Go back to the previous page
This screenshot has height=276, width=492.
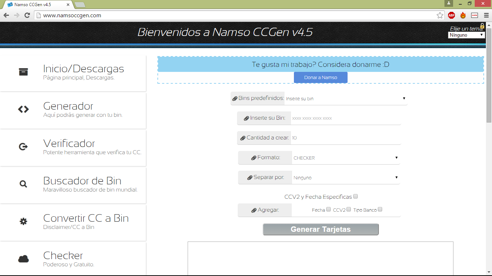[6, 15]
